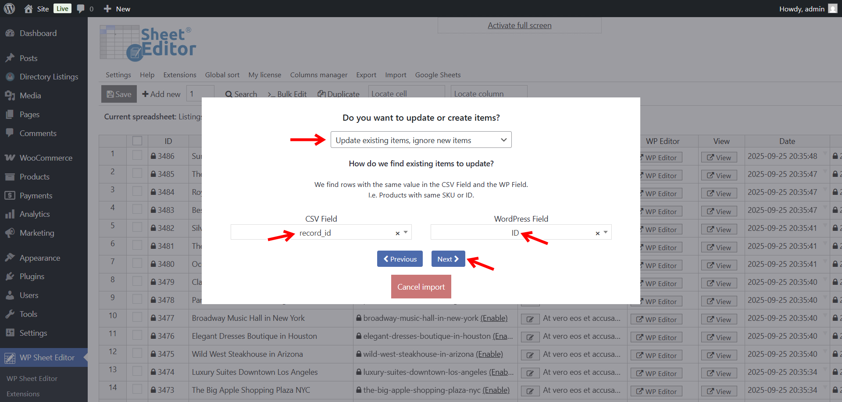
Task: Click the Duplicate tool
Action: pyautogui.click(x=339, y=94)
